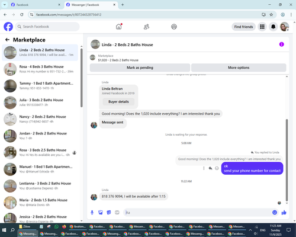Open Lestianna - 3 Beds 2 Baths House chat
The width and height of the screenshot is (296, 237).
coord(40,186)
